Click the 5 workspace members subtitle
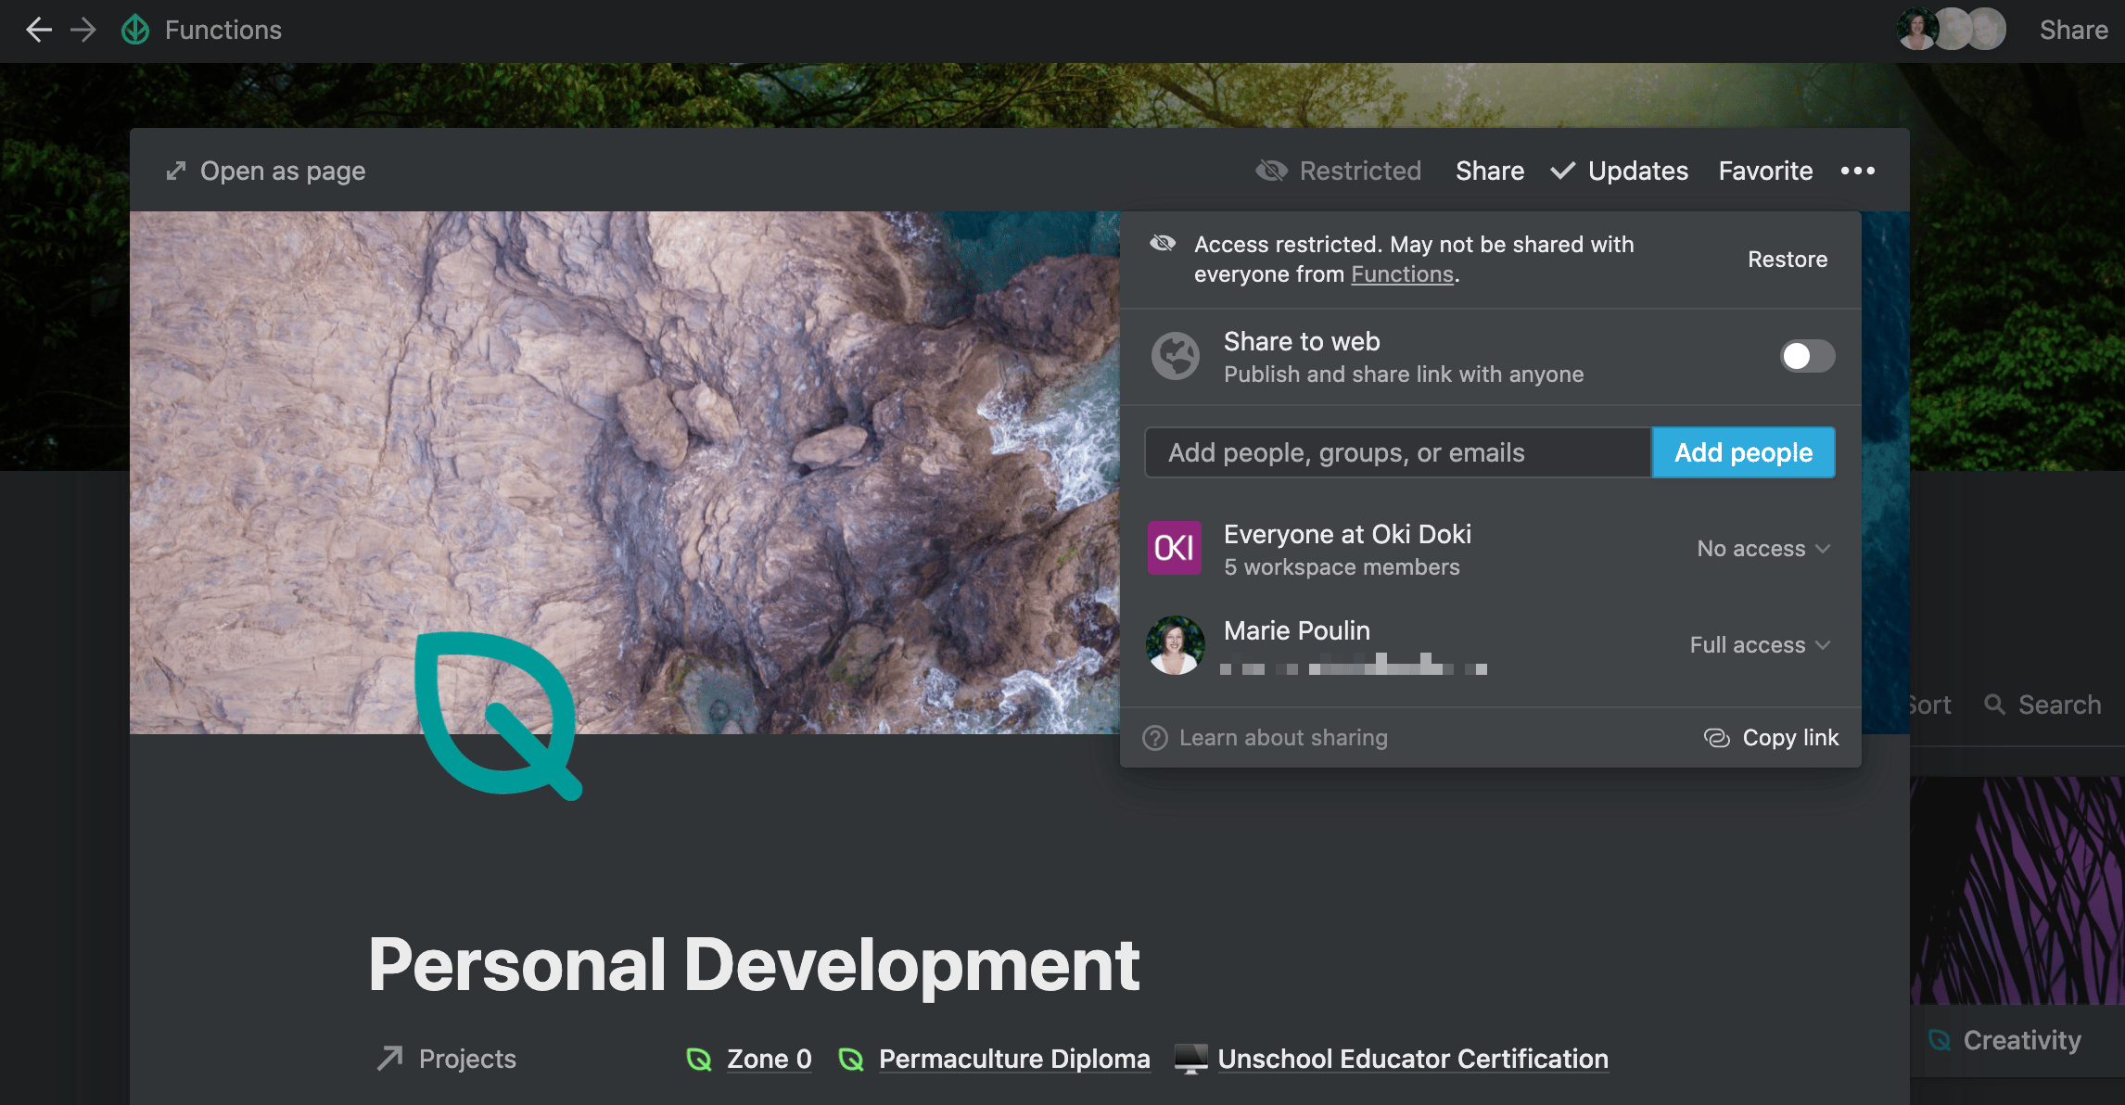The width and height of the screenshot is (2125, 1105). [1342, 567]
